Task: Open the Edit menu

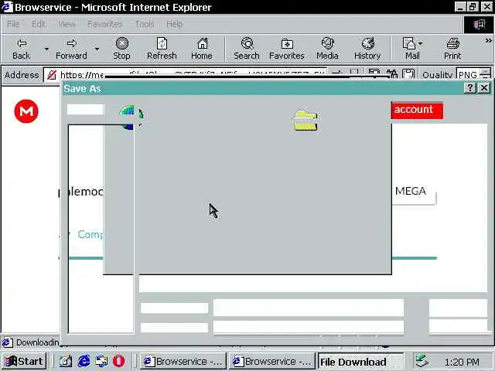Action: point(39,24)
